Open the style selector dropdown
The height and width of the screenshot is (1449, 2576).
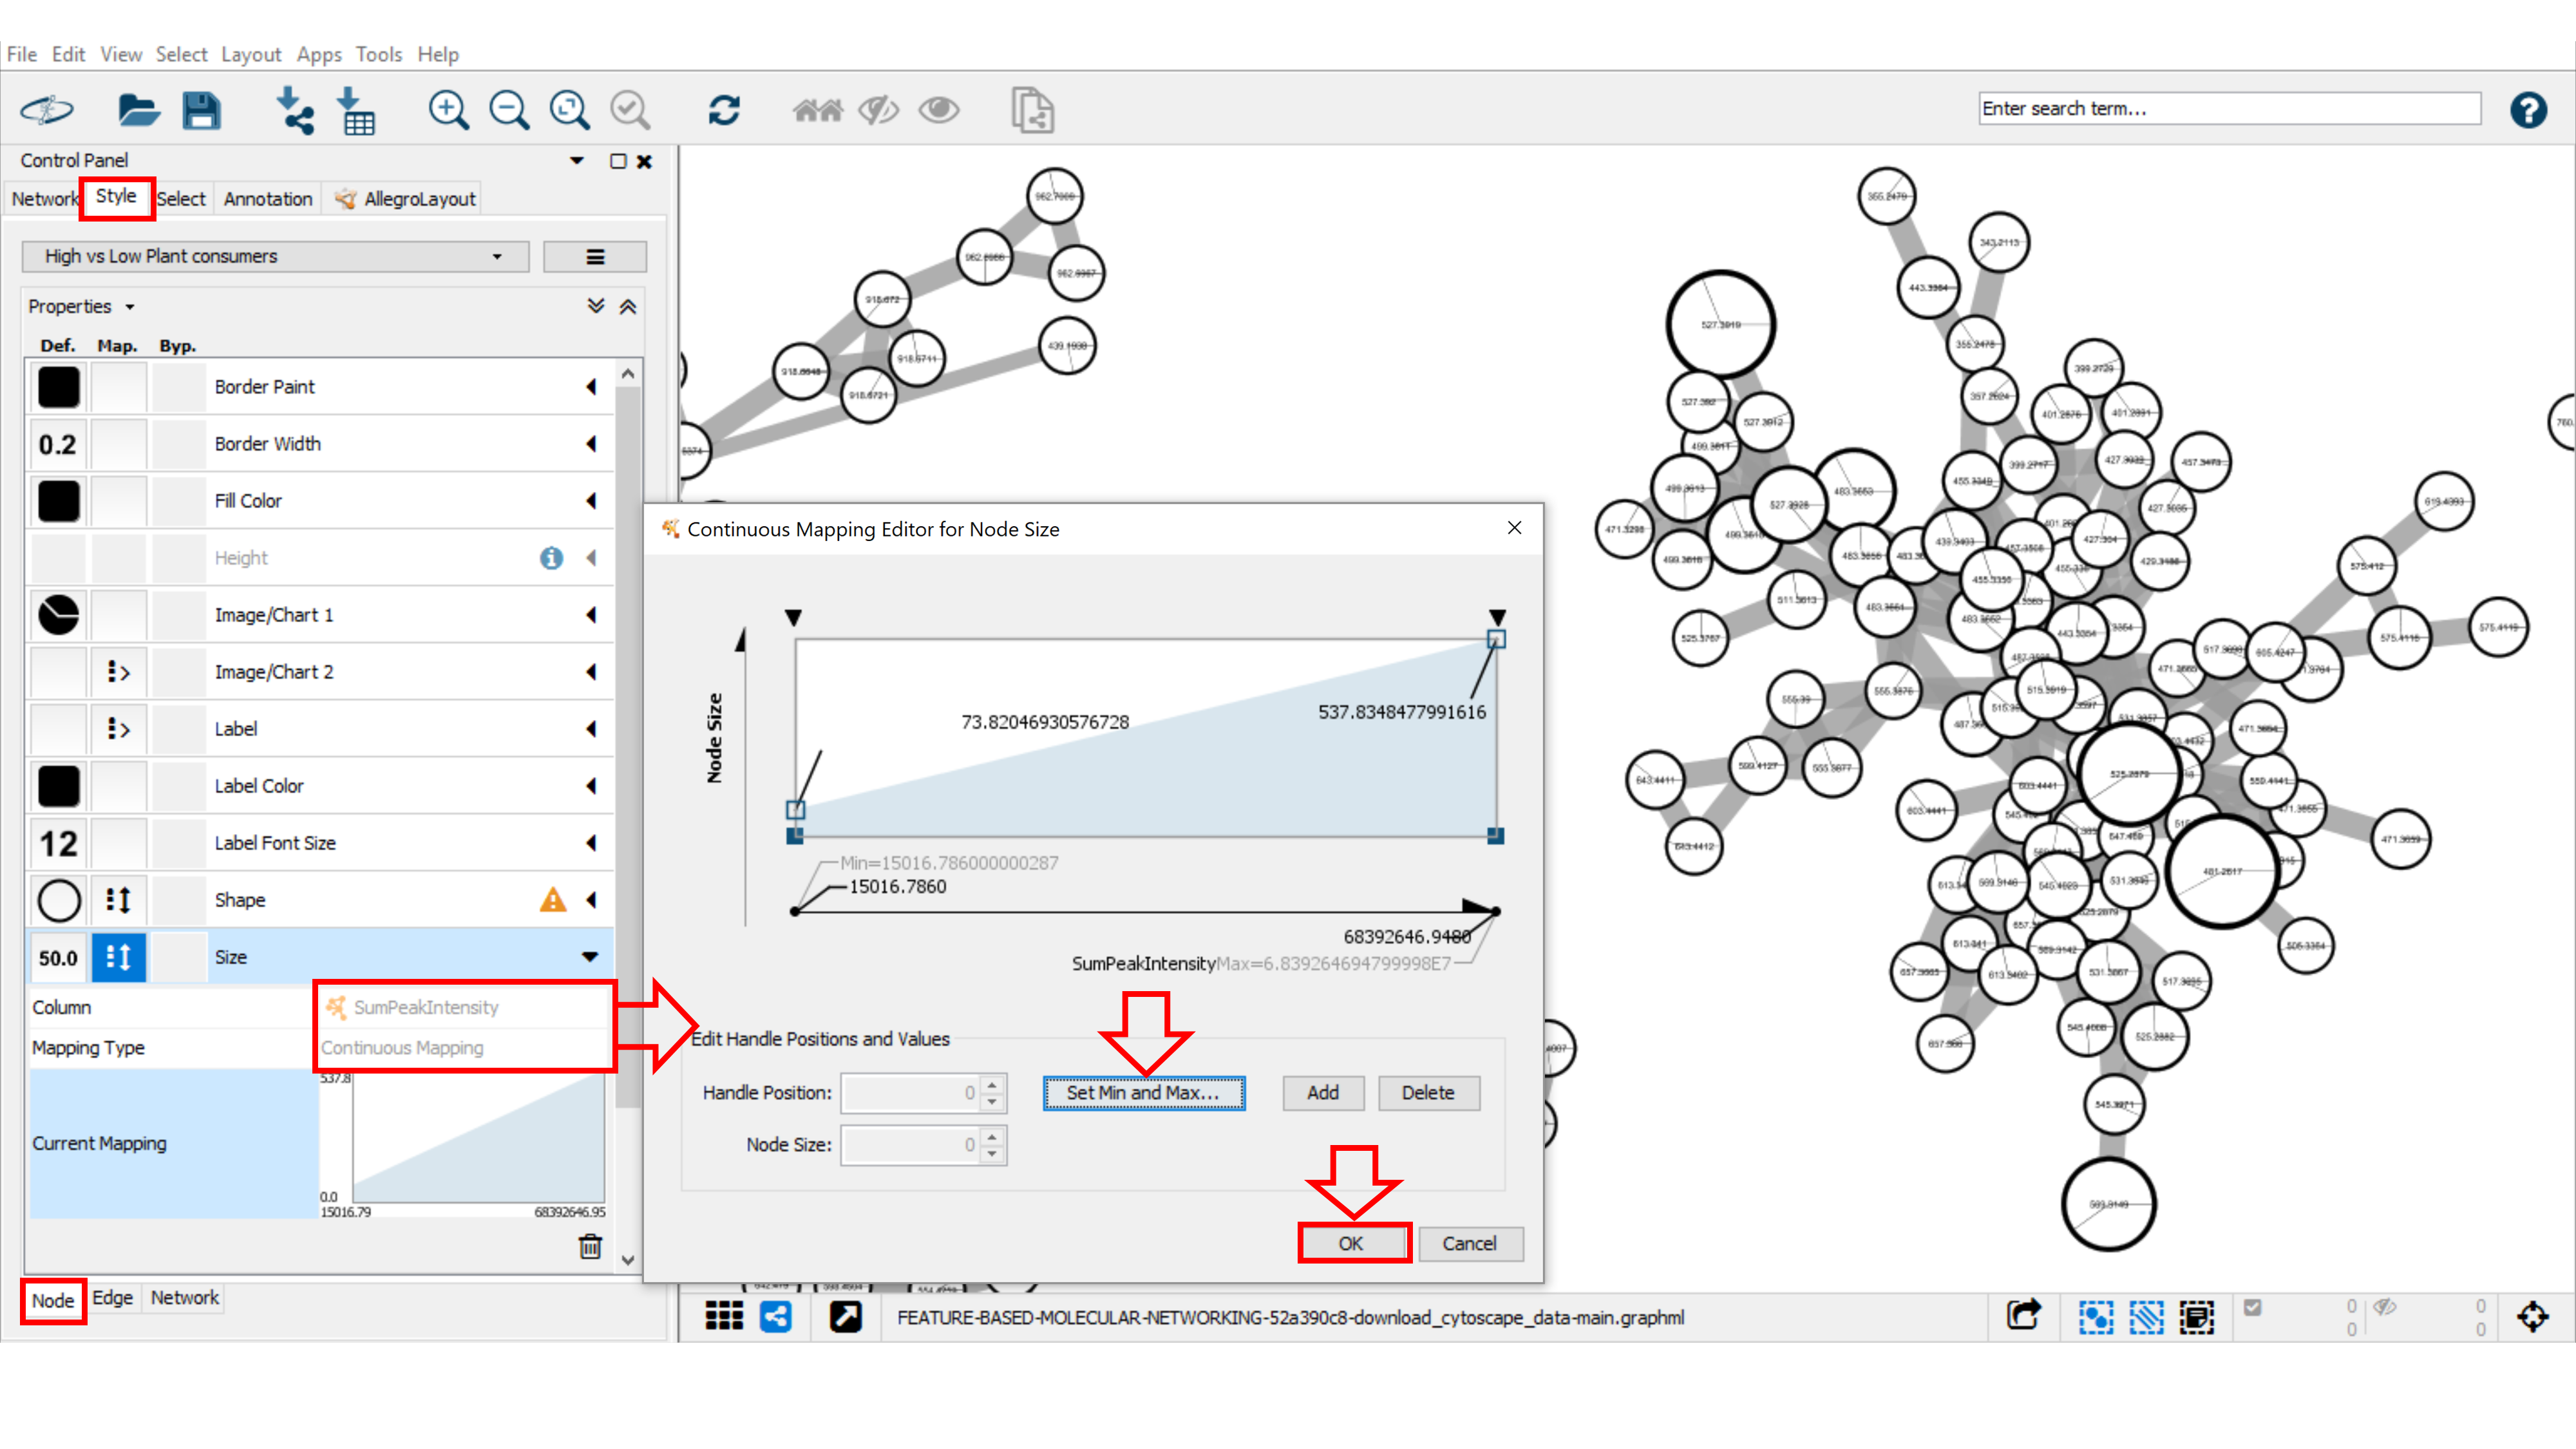click(x=275, y=257)
